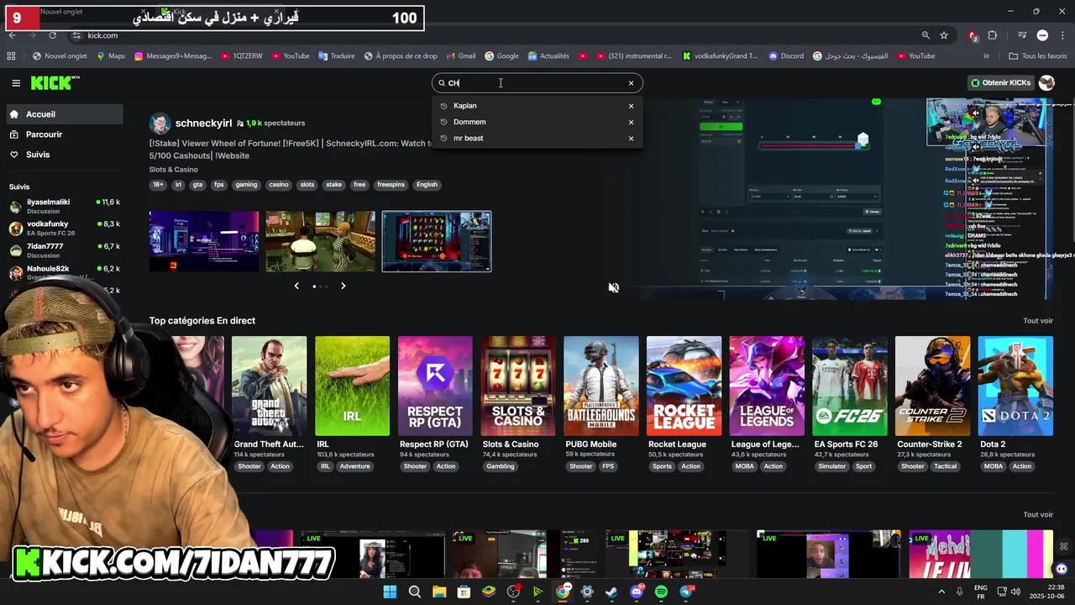Select the gta tag chip
1075x605 pixels.
click(197, 185)
